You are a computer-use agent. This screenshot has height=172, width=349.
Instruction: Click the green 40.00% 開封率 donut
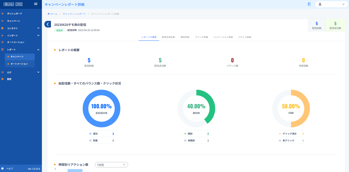(196, 108)
